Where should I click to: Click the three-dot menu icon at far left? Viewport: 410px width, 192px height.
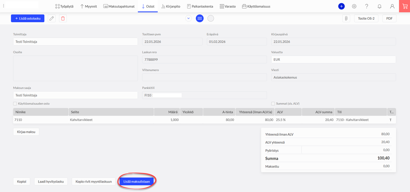click(3, 6)
